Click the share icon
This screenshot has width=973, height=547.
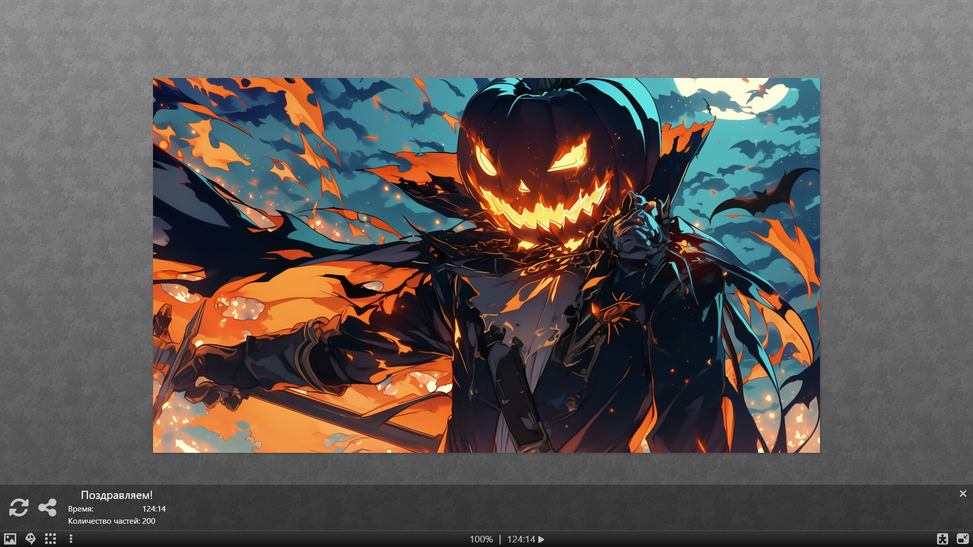click(x=48, y=507)
